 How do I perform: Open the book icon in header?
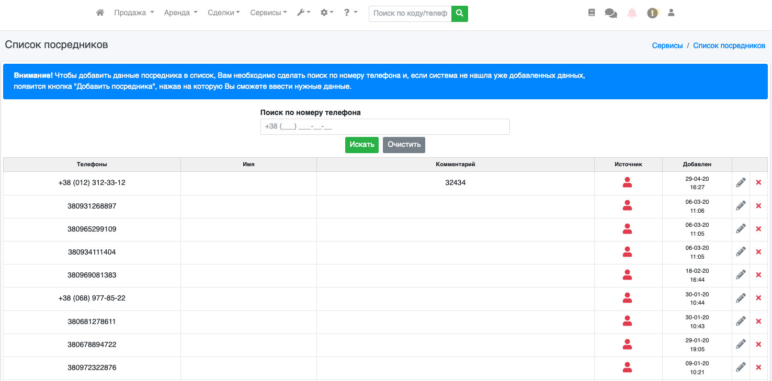coord(592,13)
